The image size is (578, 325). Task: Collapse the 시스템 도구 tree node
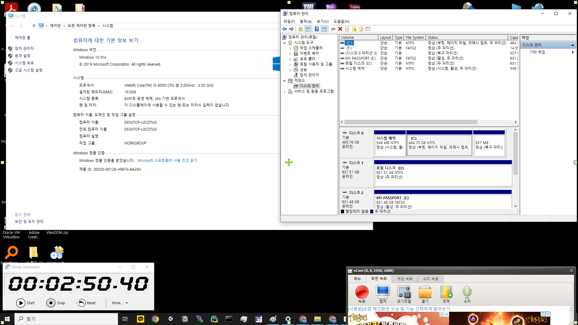click(284, 43)
